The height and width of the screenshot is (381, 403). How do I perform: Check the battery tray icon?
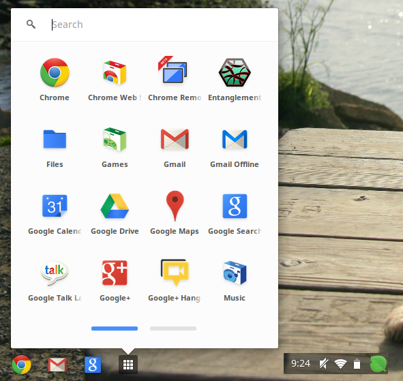click(x=357, y=364)
